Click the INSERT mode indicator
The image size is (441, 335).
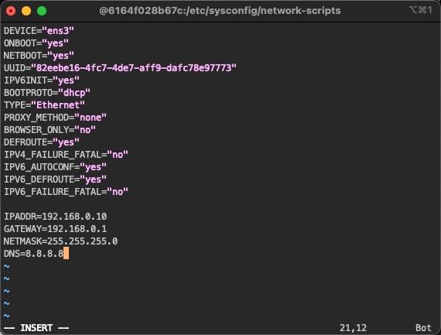(x=36, y=328)
